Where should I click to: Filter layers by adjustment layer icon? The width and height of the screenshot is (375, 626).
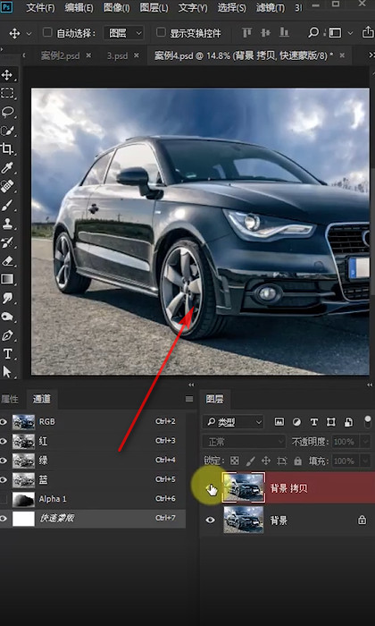[x=297, y=421]
